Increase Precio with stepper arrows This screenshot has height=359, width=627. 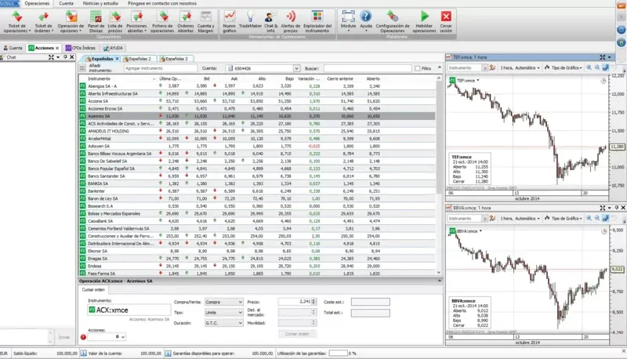(x=313, y=300)
